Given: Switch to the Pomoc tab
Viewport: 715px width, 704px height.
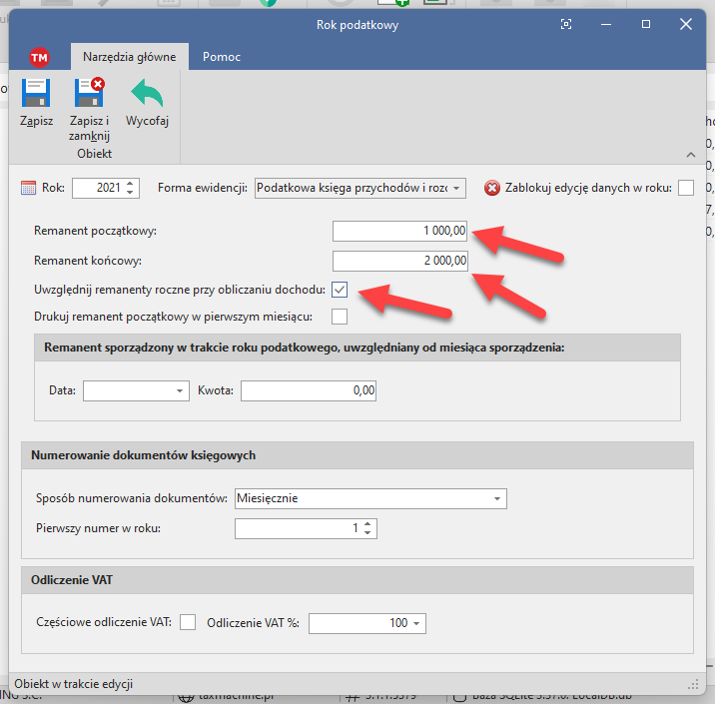Looking at the screenshot, I should [x=222, y=57].
